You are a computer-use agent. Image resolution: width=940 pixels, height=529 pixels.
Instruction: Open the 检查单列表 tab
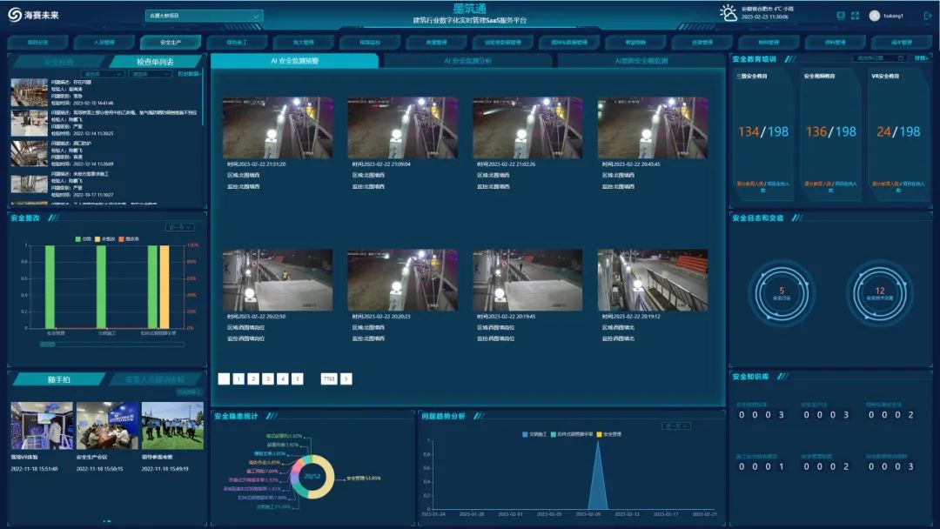pyautogui.click(x=155, y=62)
